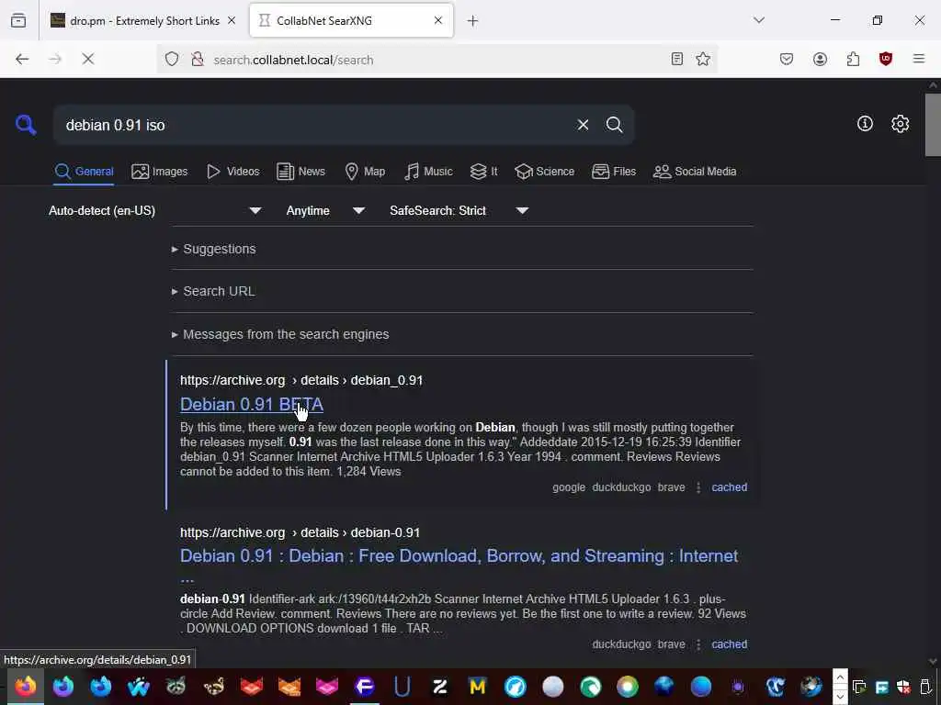Select the Science search category

[544, 172]
